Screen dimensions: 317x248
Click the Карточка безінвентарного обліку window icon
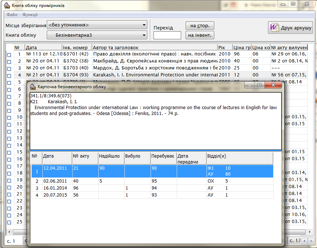(33, 87)
